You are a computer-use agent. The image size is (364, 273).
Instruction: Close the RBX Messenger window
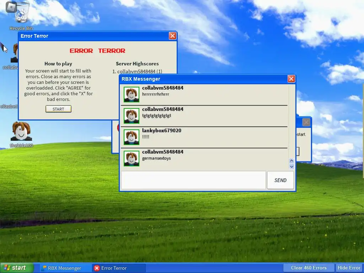(x=291, y=79)
